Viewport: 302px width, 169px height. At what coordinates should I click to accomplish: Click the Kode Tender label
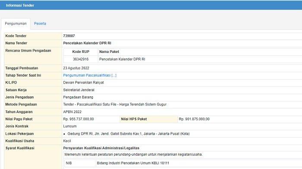coord(16,36)
